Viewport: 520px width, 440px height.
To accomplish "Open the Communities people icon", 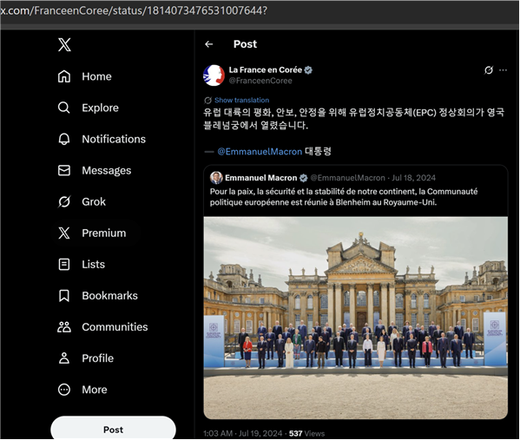I will coord(64,327).
